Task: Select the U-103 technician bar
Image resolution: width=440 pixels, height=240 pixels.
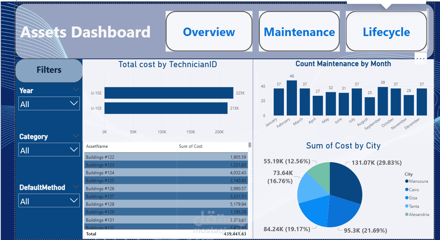Action: tap(166, 108)
